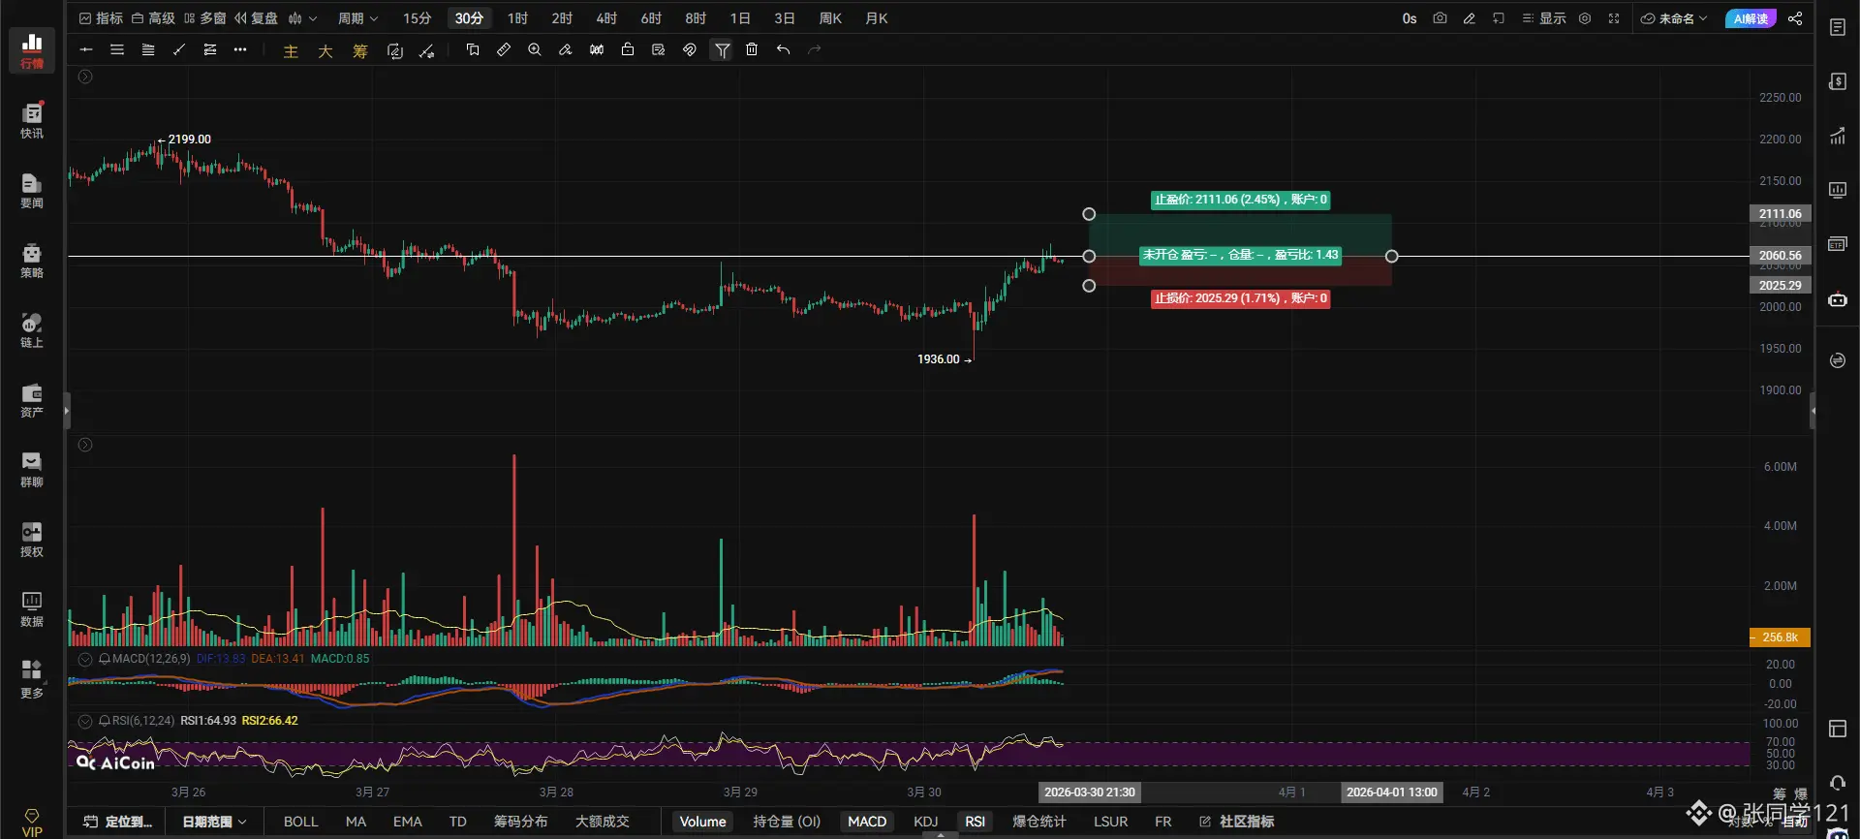
Task: Open the 策略 strategy section
Action: 32,261
